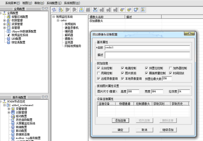This screenshot has height=141, width=203.
Task: Uncheck the 本地录像查询 checkbox
Action: point(122,78)
